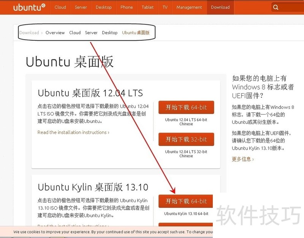Go to Server in the sub-navigation
The height and width of the screenshot is (238, 304).
click(91, 33)
